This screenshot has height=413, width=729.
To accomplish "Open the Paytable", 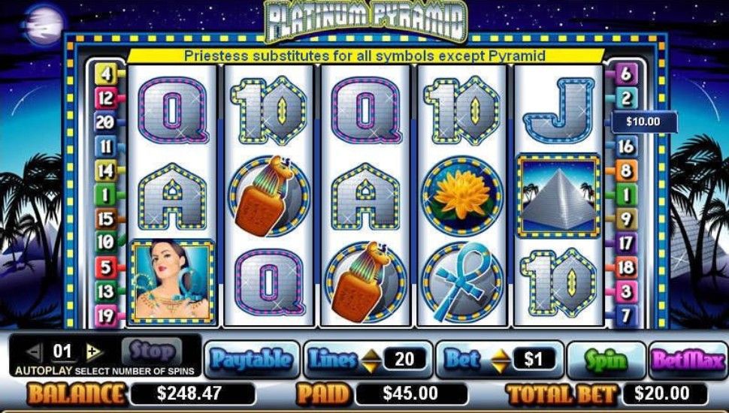I will (252, 360).
